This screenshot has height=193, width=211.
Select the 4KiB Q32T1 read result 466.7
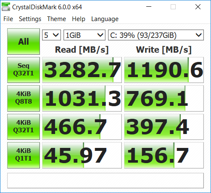(x=82, y=127)
